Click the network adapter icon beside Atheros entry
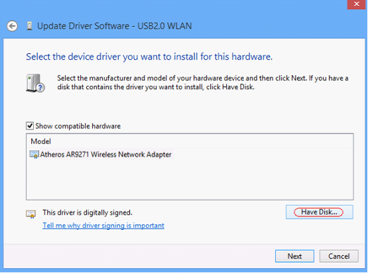This screenshot has height=273, width=368. tap(34, 155)
